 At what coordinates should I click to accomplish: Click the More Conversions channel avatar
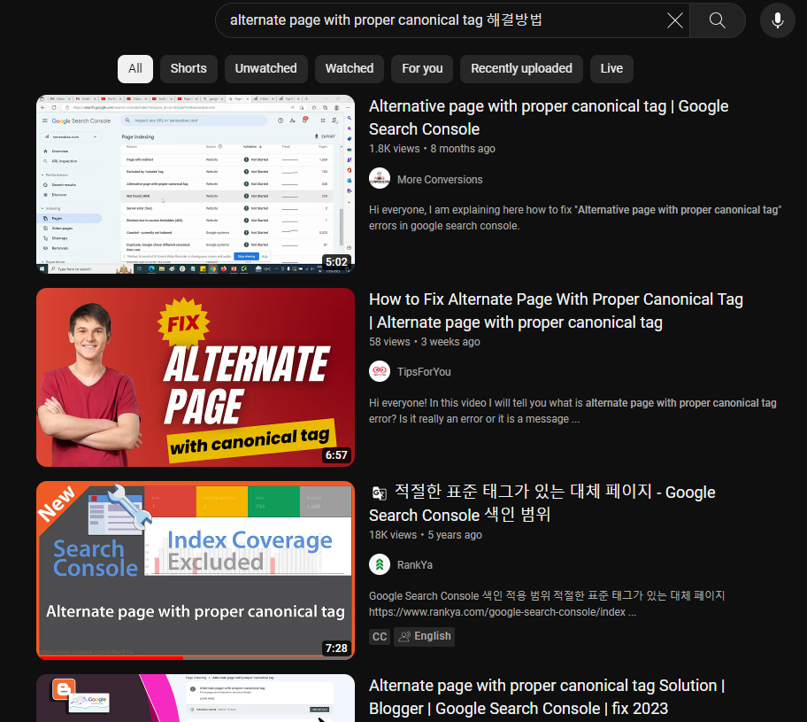380,179
